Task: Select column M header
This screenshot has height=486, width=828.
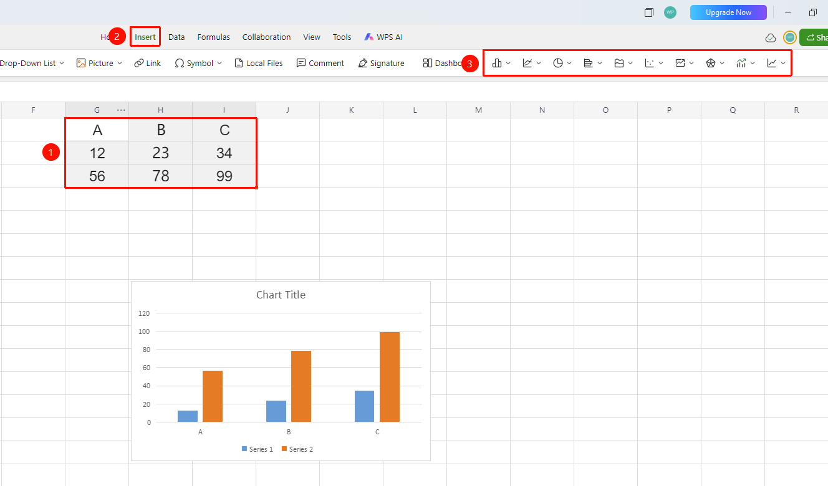Action: point(478,110)
